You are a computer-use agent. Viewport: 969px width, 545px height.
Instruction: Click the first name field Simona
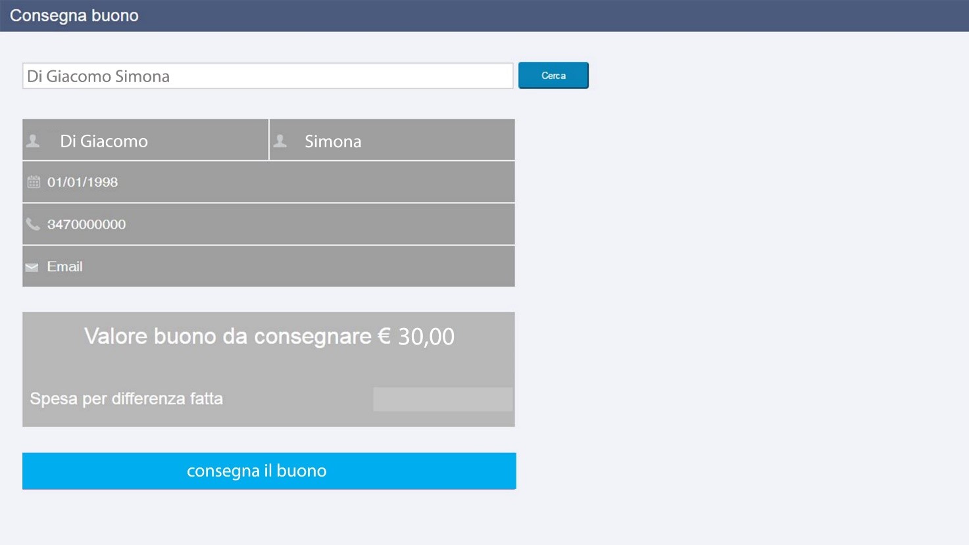pyautogui.click(x=392, y=139)
